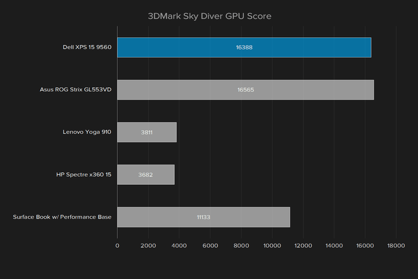Click the 18000 axis tick label

pyautogui.click(x=396, y=246)
